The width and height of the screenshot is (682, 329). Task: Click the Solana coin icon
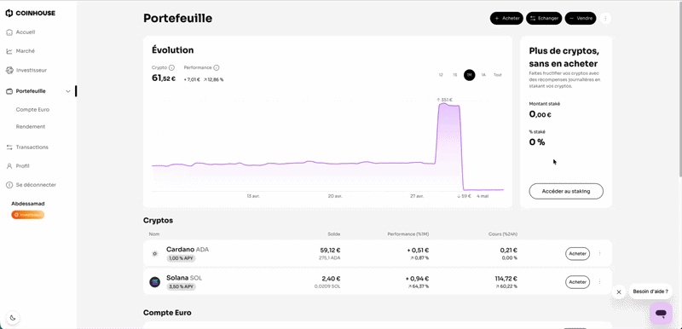(155, 282)
